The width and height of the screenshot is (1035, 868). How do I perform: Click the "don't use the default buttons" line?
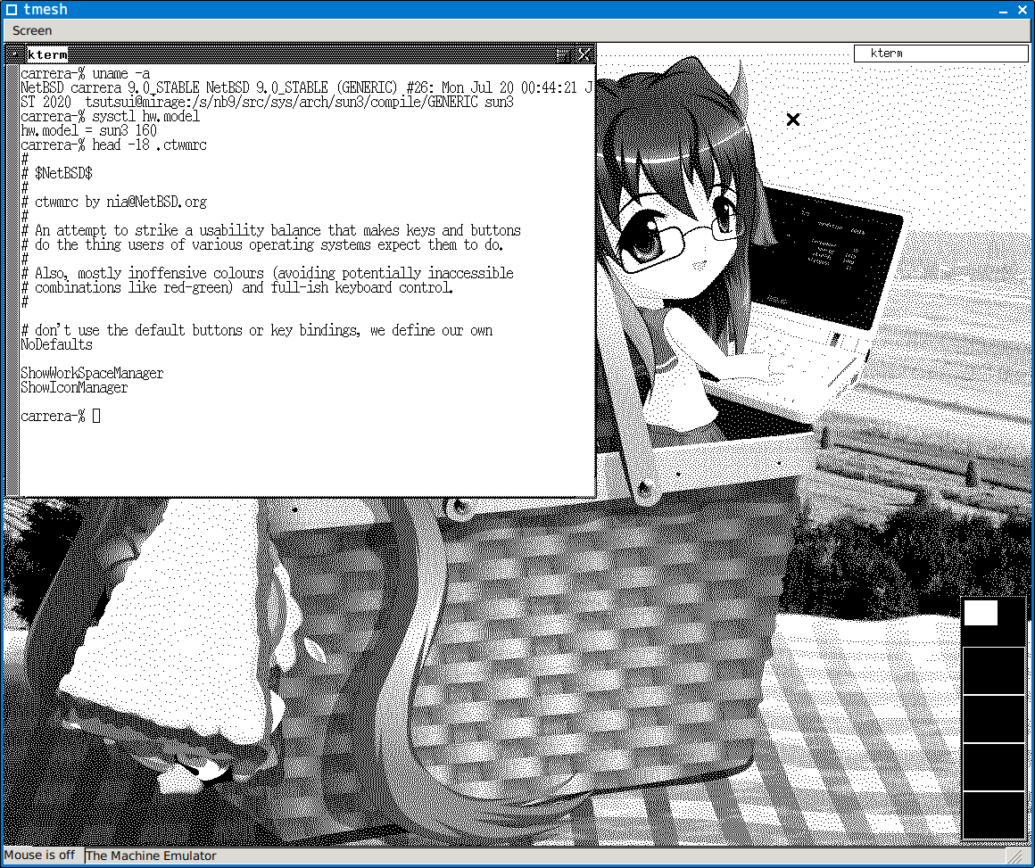[257, 330]
